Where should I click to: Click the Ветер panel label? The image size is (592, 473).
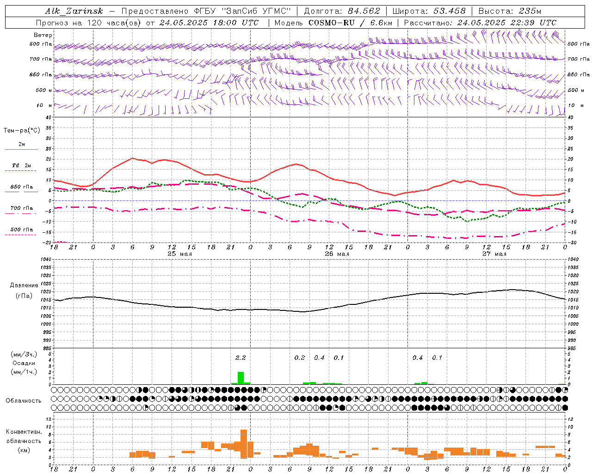(x=43, y=35)
